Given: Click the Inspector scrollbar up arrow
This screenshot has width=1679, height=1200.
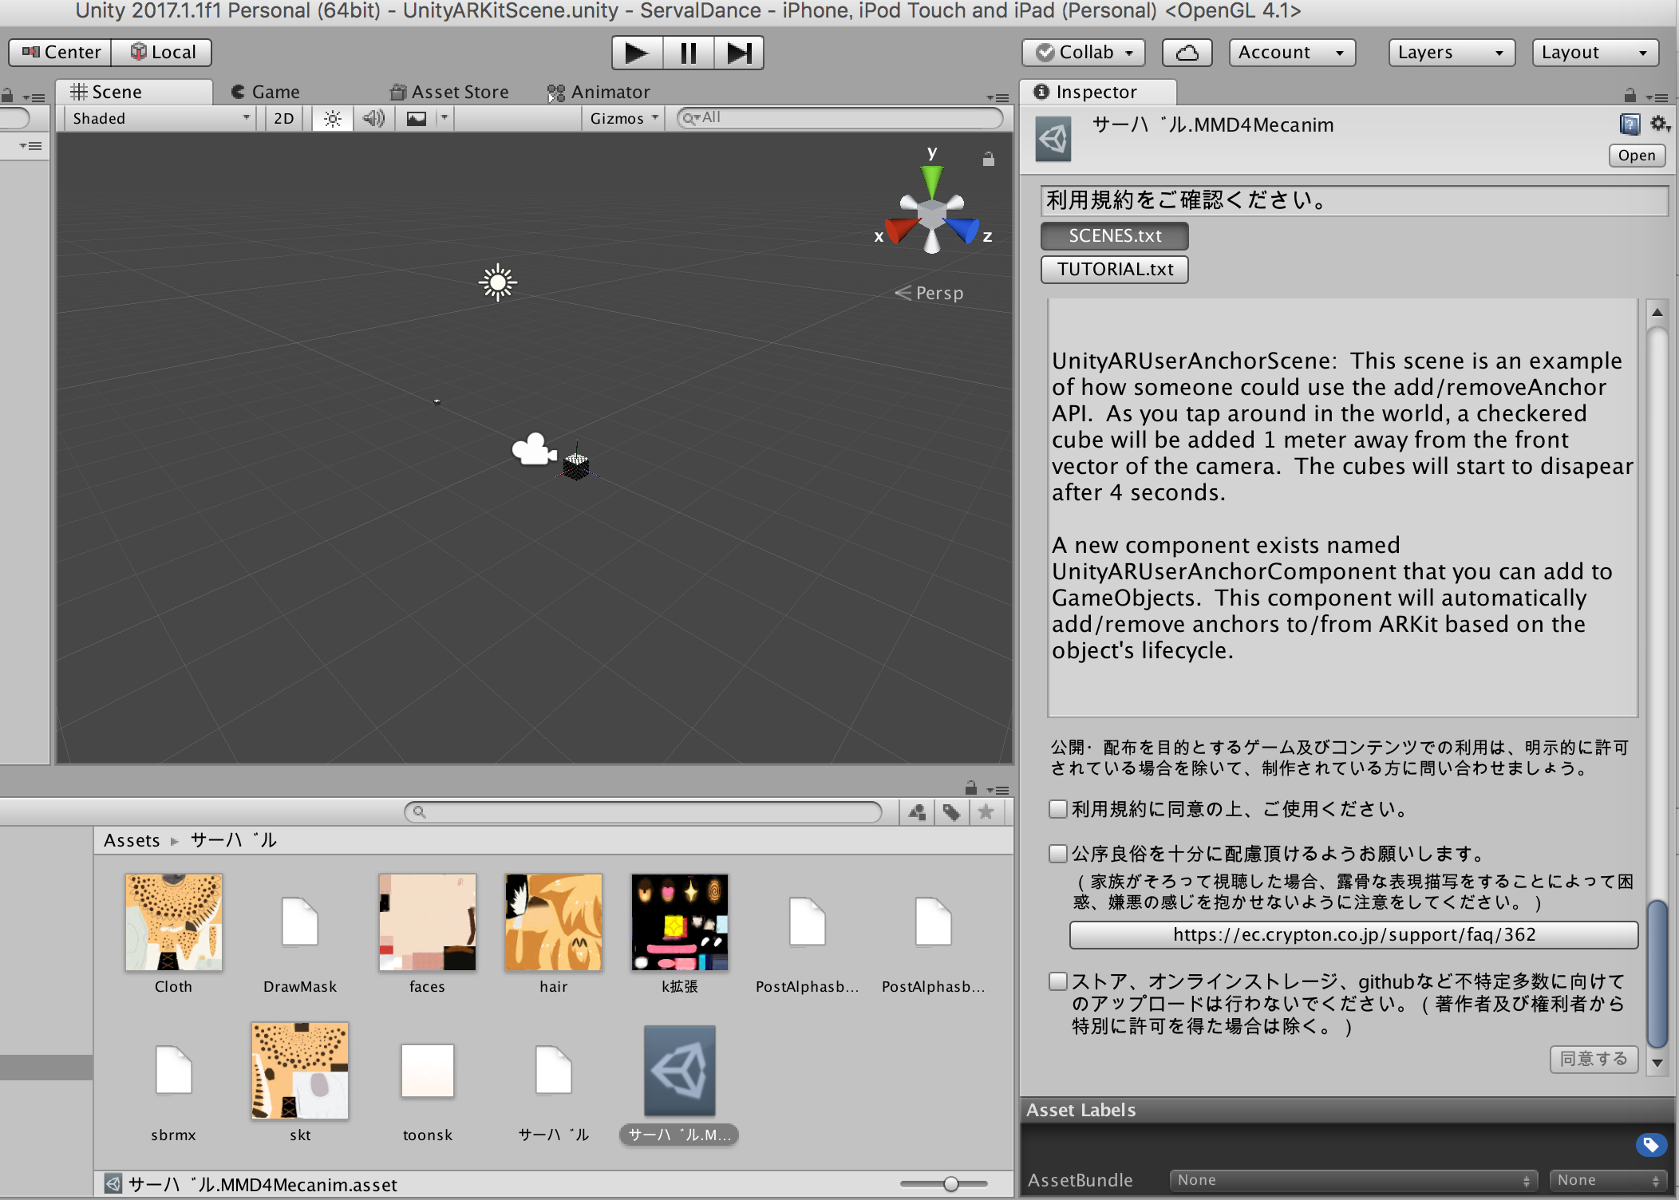Looking at the screenshot, I should 1657,312.
